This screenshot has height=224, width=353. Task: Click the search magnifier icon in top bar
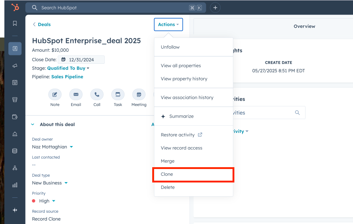[x=34, y=8]
